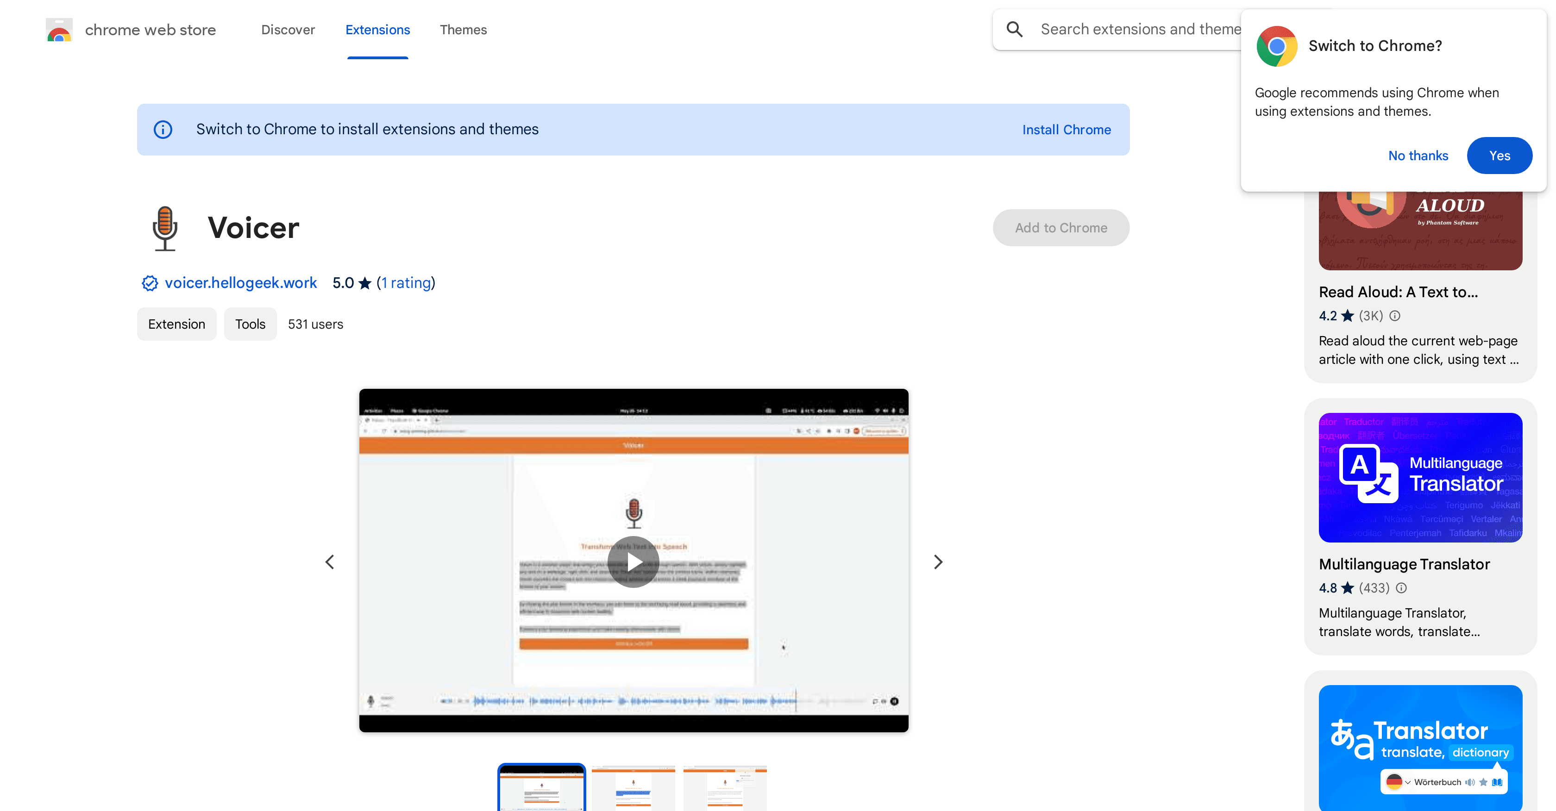This screenshot has height=811, width=1556.
Task: Click the info icon beside Multilanguage Translator rating
Action: 1401,587
